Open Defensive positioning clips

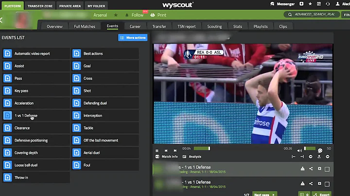point(36,140)
